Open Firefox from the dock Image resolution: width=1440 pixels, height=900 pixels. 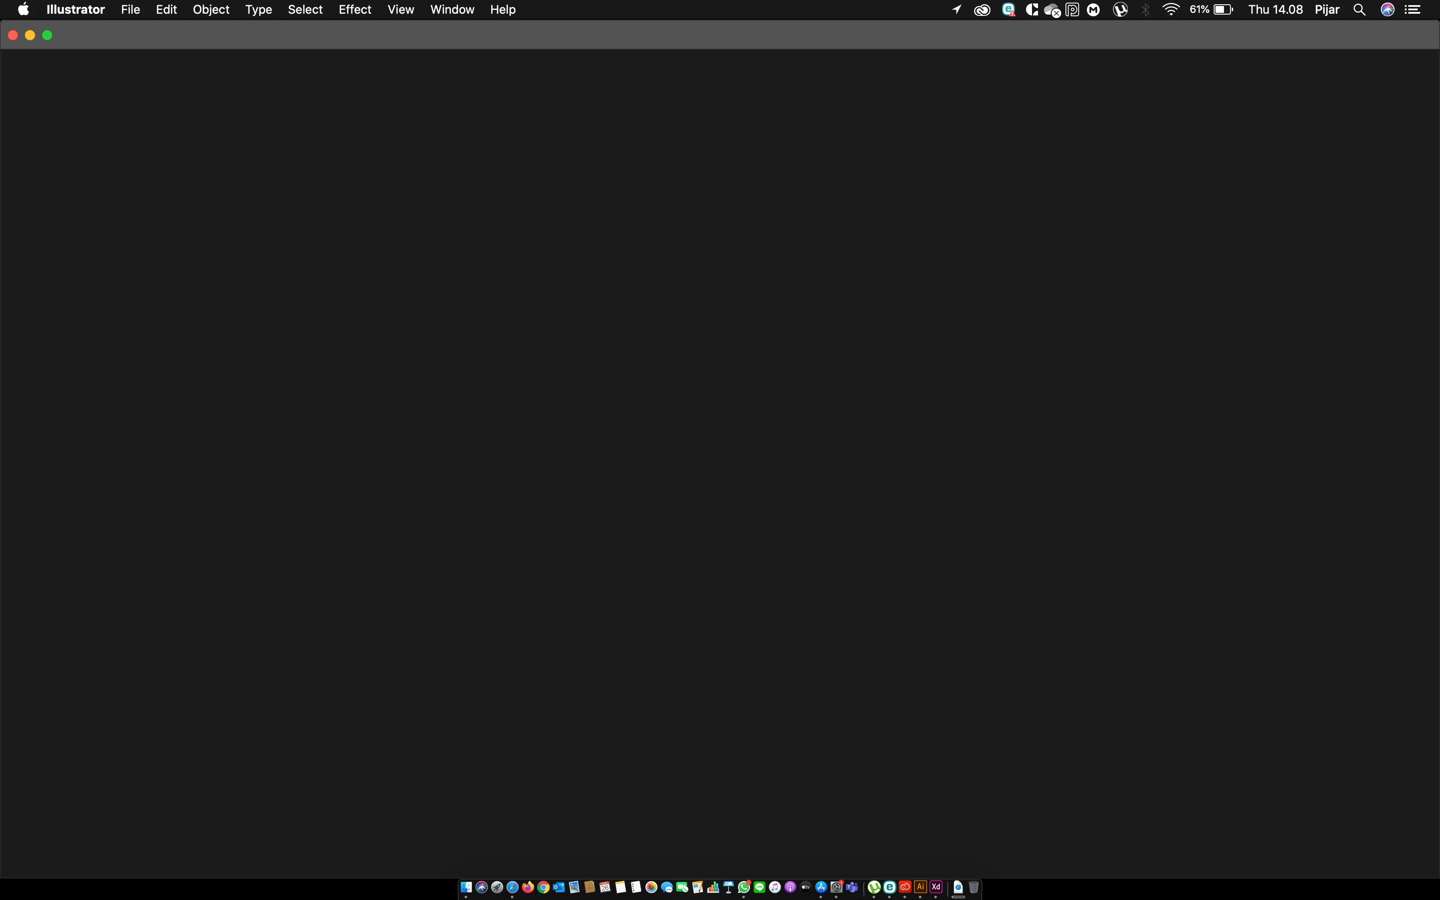tap(527, 888)
